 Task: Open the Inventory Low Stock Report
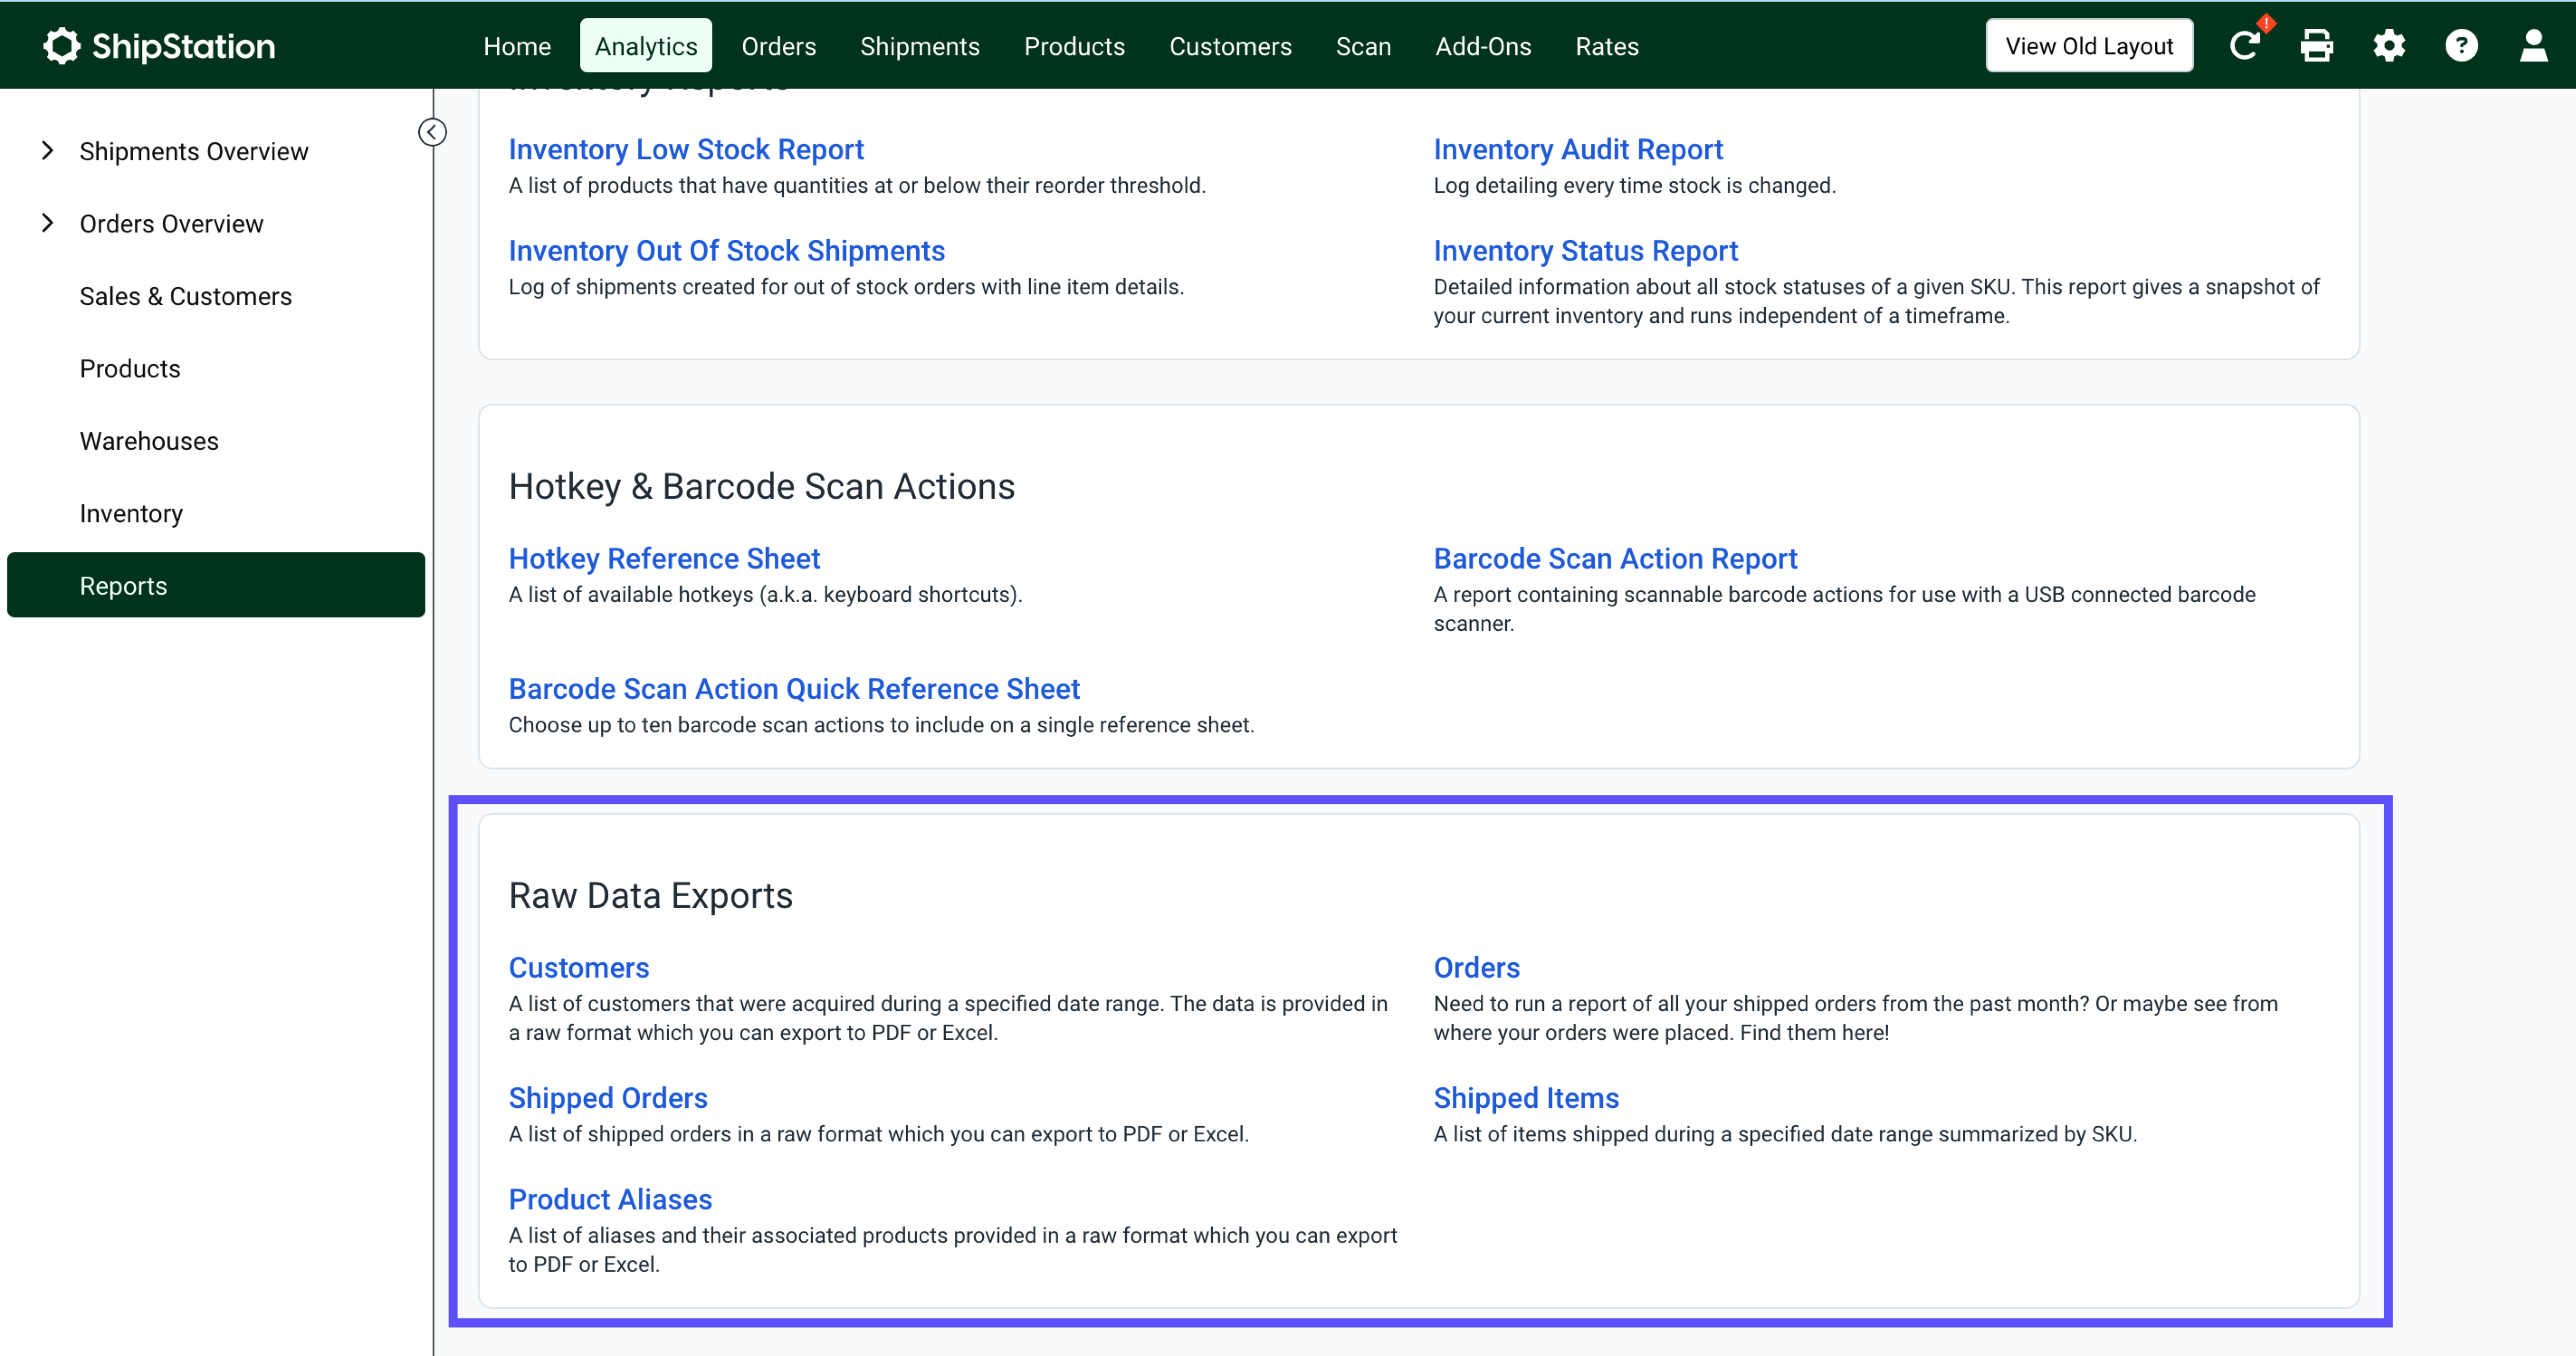coord(686,149)
